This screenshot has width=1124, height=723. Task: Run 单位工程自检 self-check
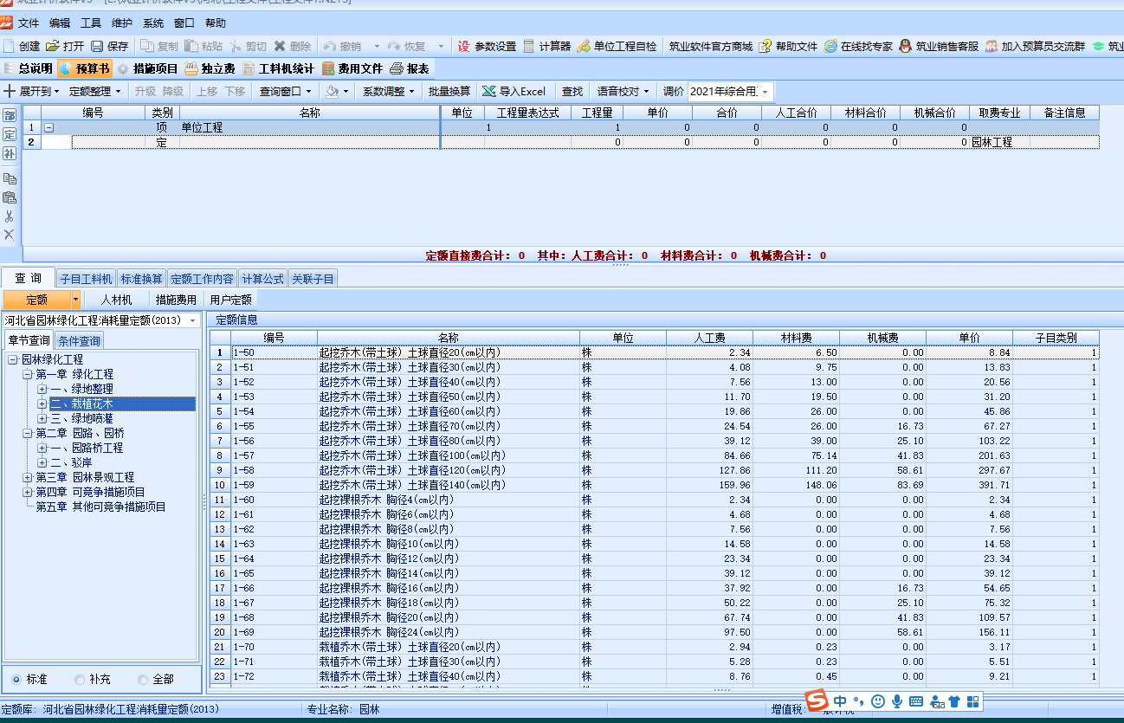coord(617,46)
